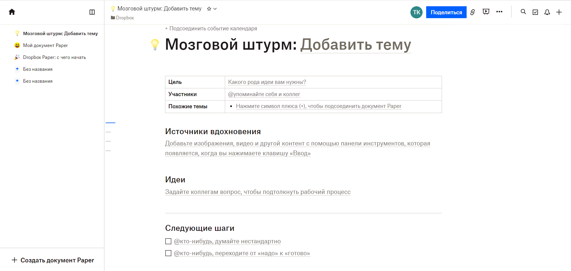Click @кто-нибудь, переходите от «надо» text
This screenshot has width=571, height=271.
click(x=242, y=253)
